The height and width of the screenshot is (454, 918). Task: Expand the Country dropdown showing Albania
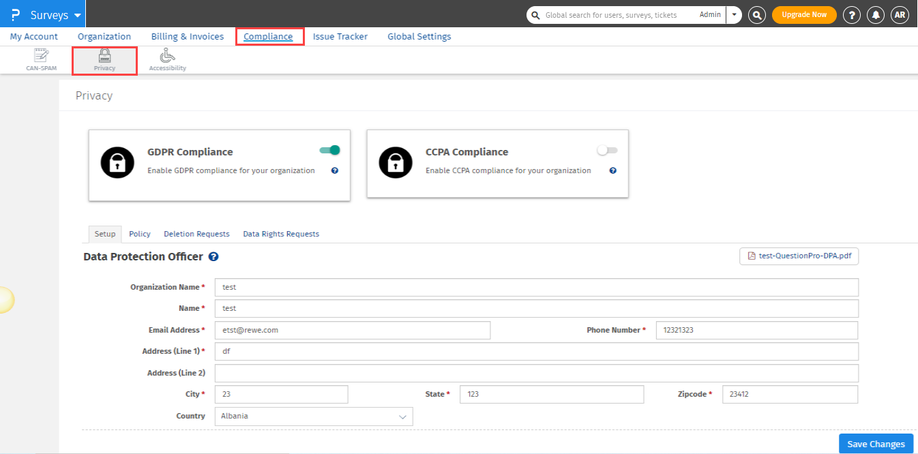pyautogui.click(x=314, y=416)
